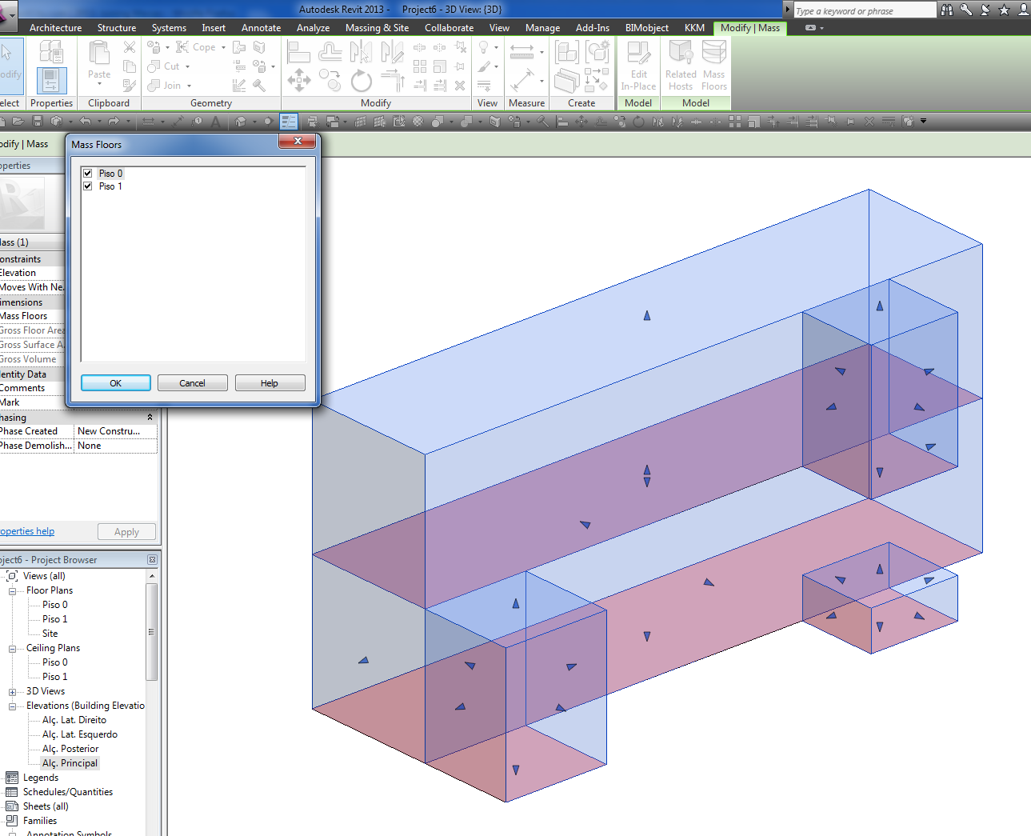The image size is (1031, 836).
Task: Switch to the Annotate ribbon tab
Action: (262, 28)
